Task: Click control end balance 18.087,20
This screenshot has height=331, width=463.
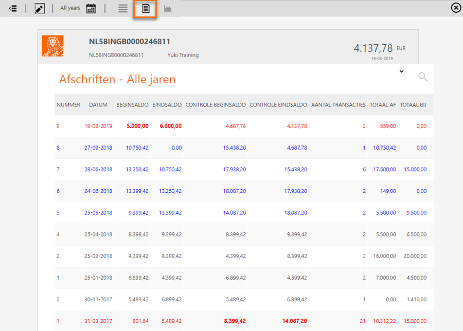Action: [x=296, y=213]
